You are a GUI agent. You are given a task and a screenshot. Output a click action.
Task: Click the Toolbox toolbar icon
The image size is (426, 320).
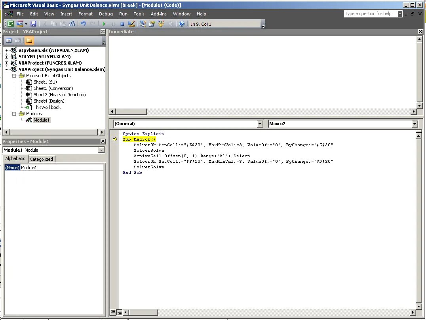170,24
